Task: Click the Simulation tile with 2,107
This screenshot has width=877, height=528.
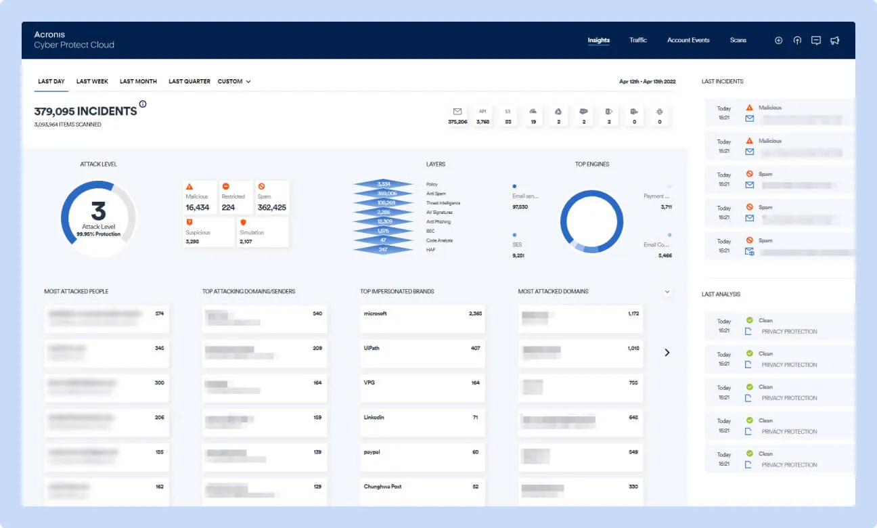Action: pyautogui.click(x=263, y=232)
